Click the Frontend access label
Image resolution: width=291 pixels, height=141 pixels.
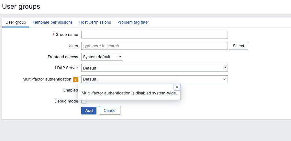[x=63, y=57]
